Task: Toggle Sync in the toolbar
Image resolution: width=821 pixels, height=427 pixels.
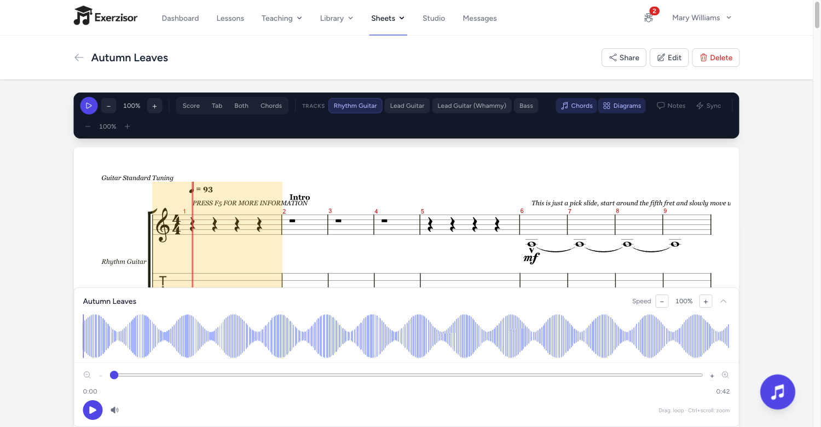Action: 708,106
